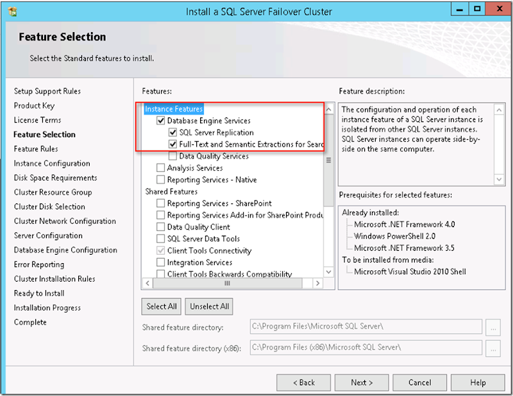
Task: Click the setup icon in title bar
Action: point(12,12)
